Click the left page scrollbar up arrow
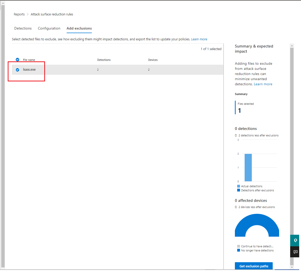The image size is (301, 273). [x=3, y=3]
